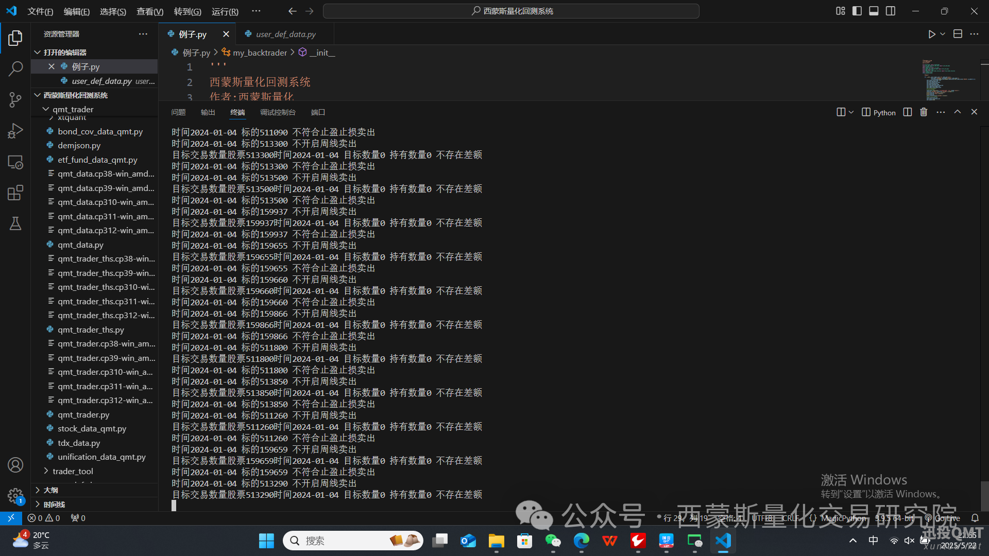
Task: Open the Search view in activity bar
Action: 15,68
